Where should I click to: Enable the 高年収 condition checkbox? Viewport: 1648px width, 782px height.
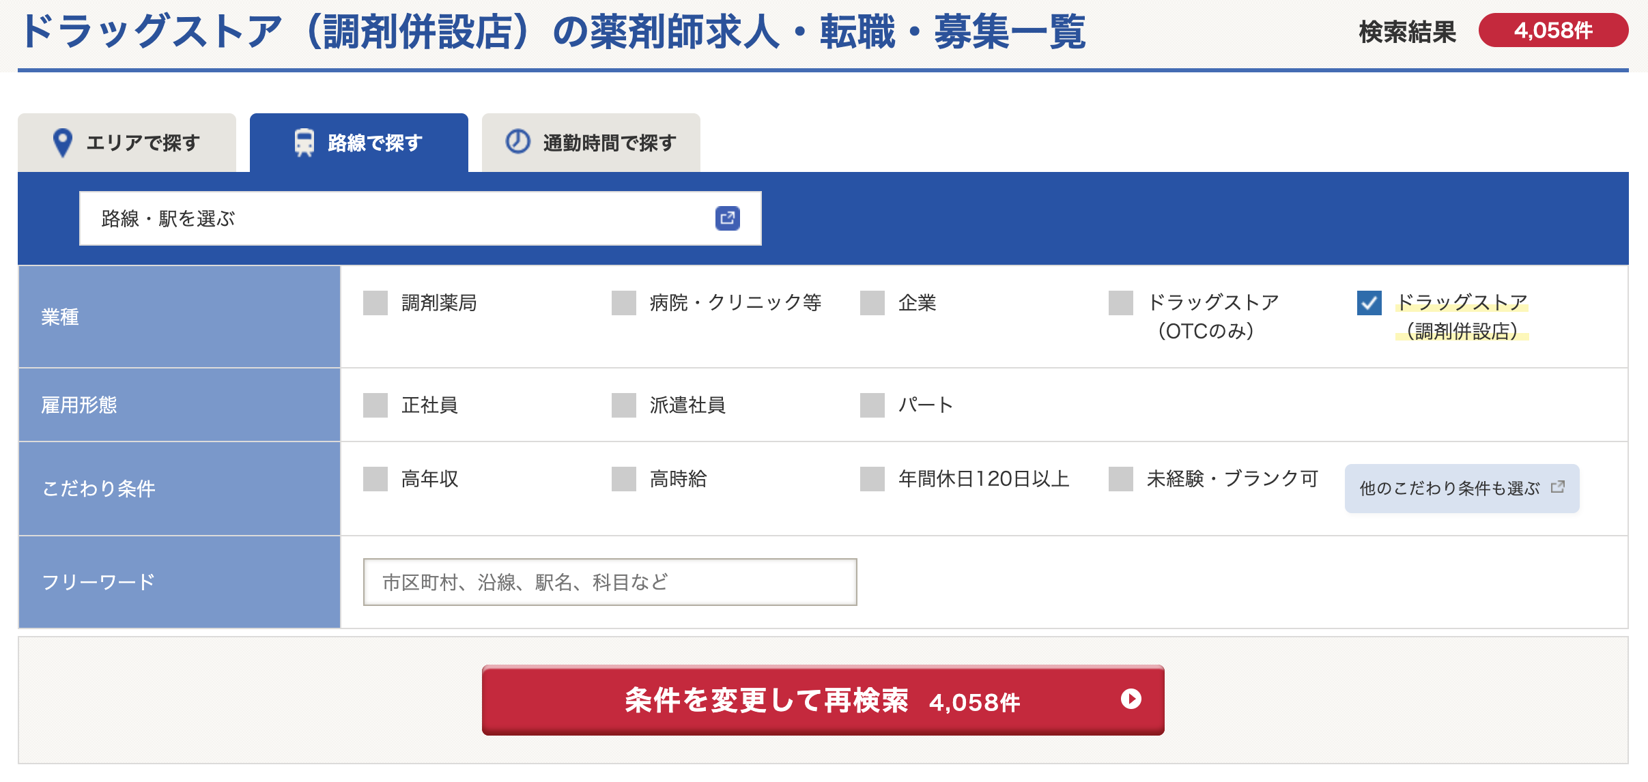[x=375, y=479]
